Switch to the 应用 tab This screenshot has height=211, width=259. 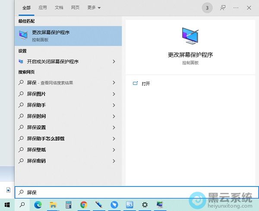42,8
